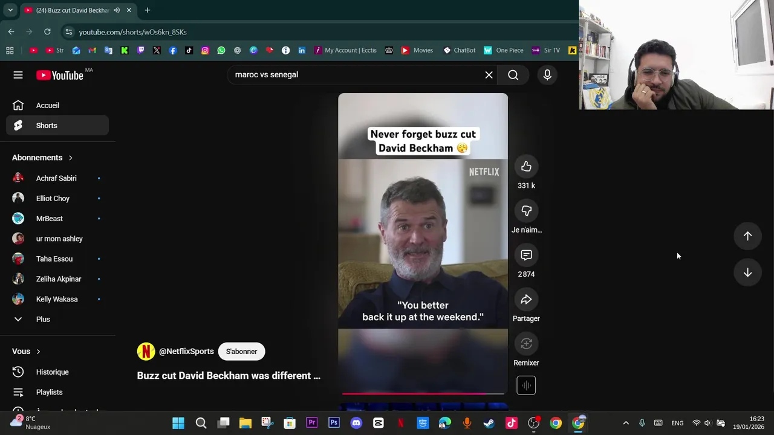Run search with magnifier button

[x=513, y=75]
